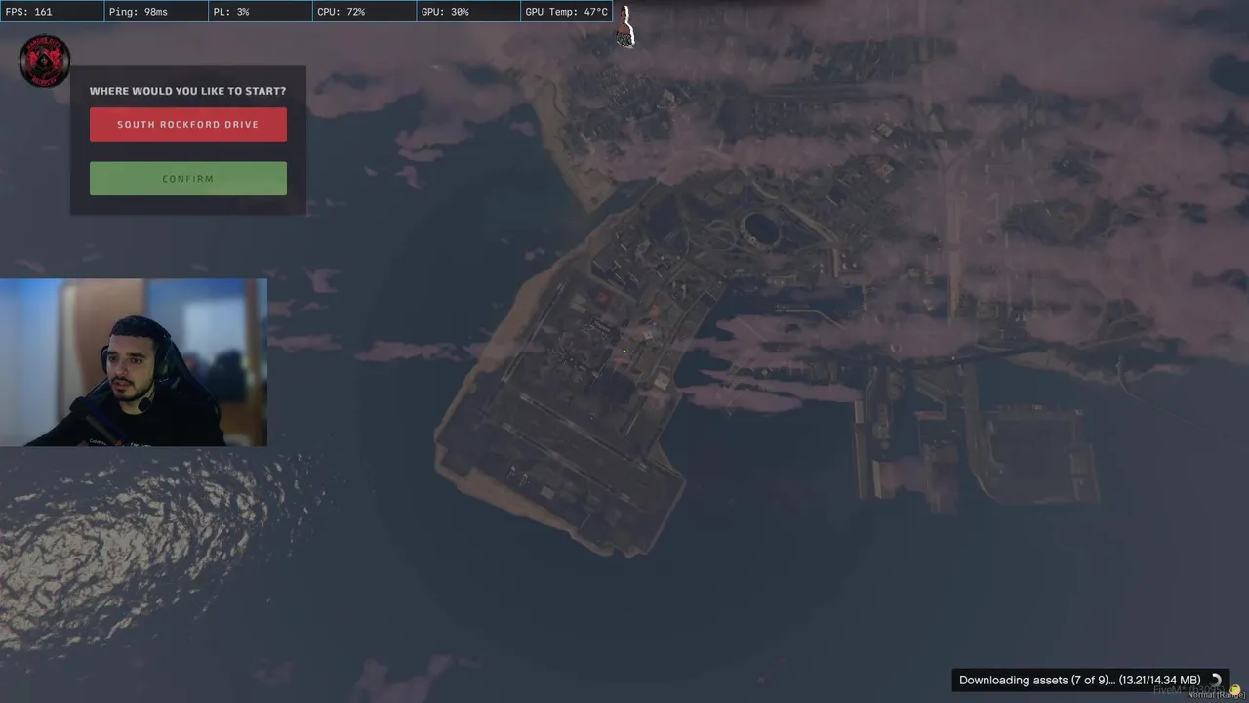Viewport: 1249px width, 703px height.
Task: Click the parachuting character at the top
Action: pos(625,26)
